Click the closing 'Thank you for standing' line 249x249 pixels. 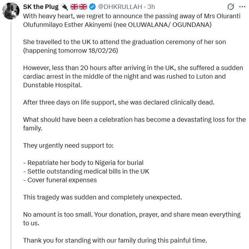tap(115, 240)
